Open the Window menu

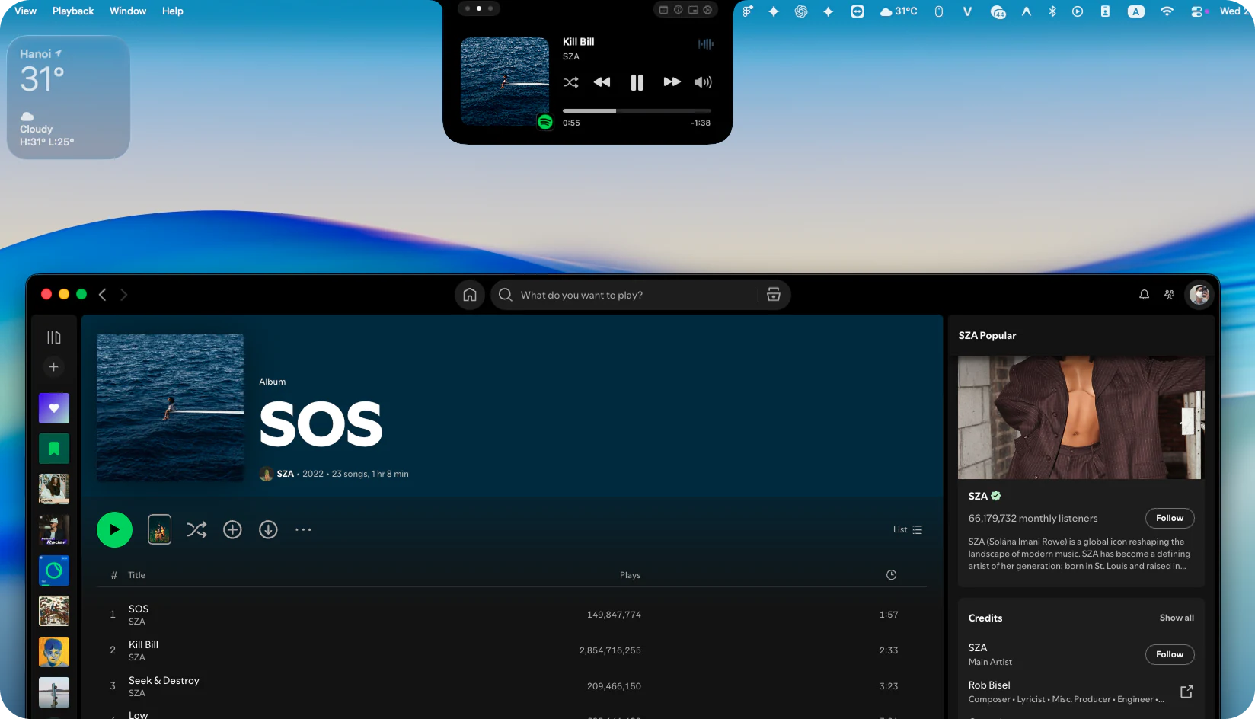(x=128, y=11)
